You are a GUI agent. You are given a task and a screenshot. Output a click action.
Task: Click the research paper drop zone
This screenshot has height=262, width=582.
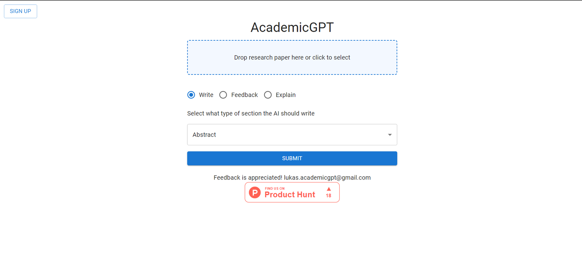point(292,57)
